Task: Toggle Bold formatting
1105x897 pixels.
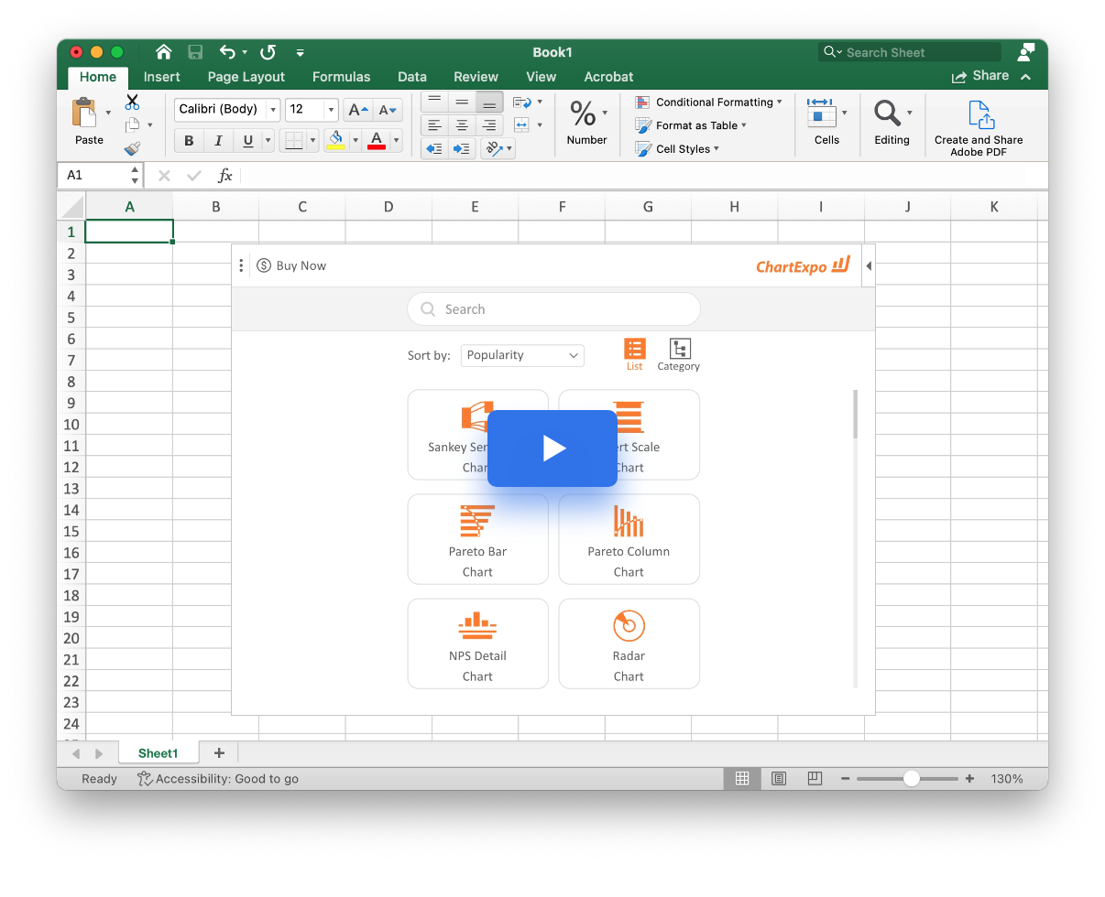Action: pos(189,140)
